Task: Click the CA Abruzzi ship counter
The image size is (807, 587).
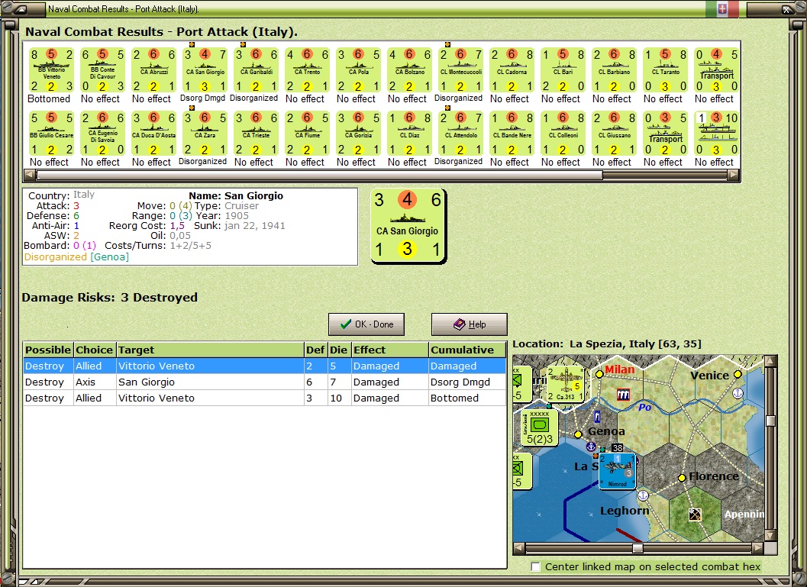Action: 153,70
